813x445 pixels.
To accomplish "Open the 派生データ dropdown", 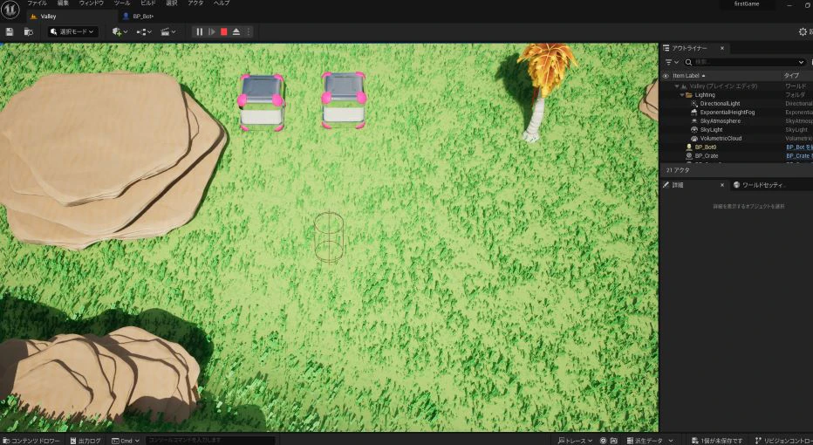I will [649, 441].
